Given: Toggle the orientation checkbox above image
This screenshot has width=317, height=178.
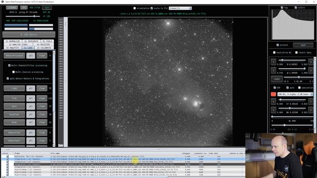Looking at the screenshot, I should (134, 8).
